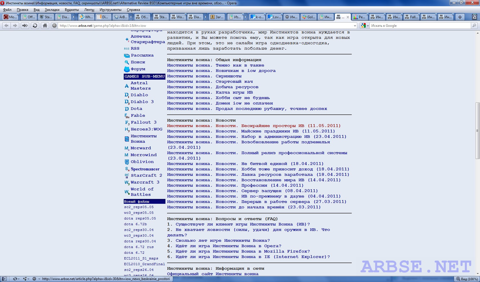The image size is (480, 282).
Task: Open Инстинкты Воина in games sub-menu
Action: click(x=143, y=139)
